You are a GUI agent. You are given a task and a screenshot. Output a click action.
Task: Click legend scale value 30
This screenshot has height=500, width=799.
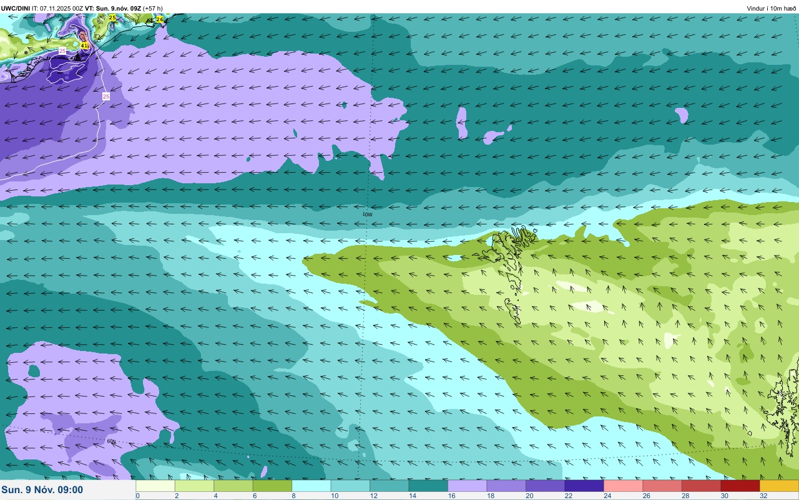[x=724, y=496]
